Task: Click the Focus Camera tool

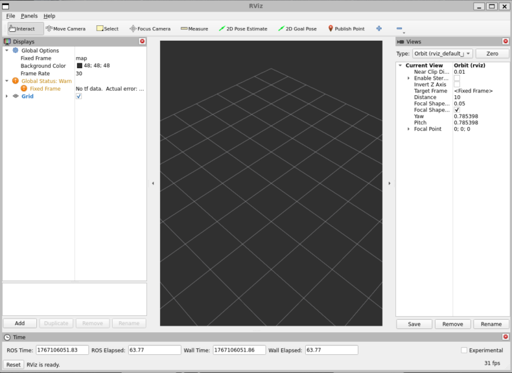Action: pos(150,28)
